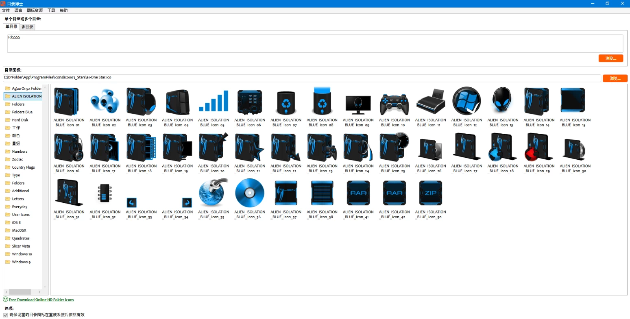Image resolution: width=630 pixels, height=319 pixels.
Task: Click the icon file path input field
Action: pyautogui.click(x=302, y=78)
